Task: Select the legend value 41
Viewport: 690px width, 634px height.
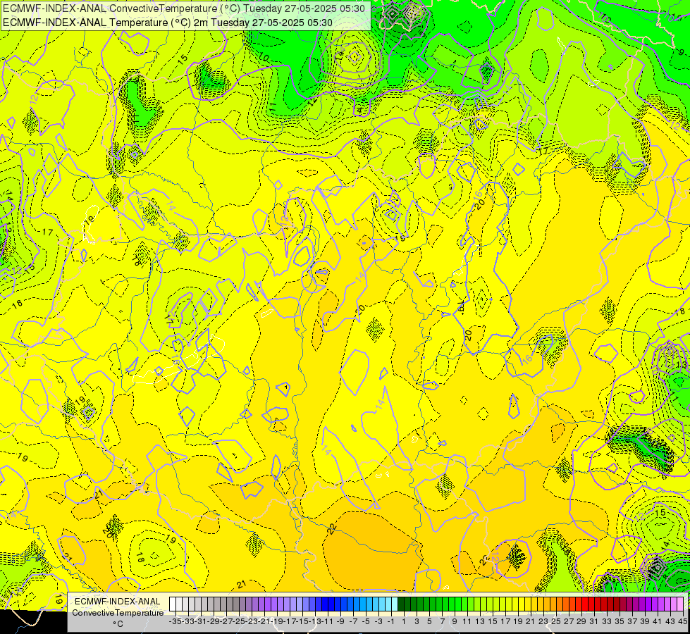Action: coord(658,621)
